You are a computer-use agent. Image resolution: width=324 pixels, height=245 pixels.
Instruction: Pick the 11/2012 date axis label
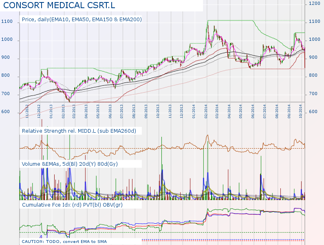[x=26, y=111]
